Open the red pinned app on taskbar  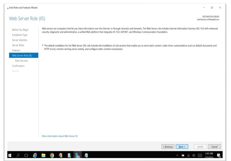tap(60, 155)
